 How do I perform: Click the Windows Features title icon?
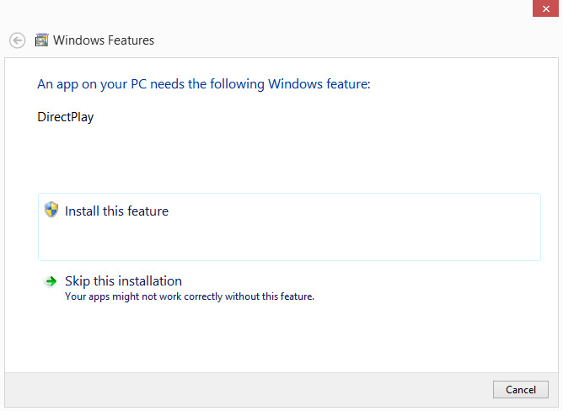coord(41,40)
